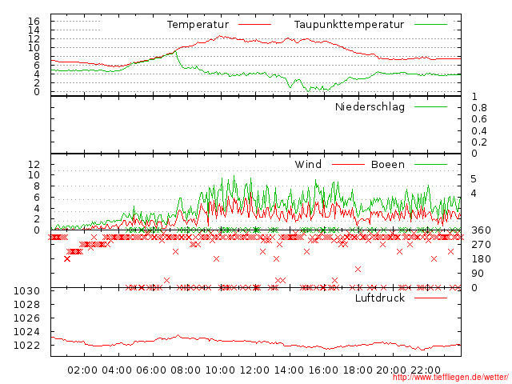512x384 pixels.
Task: Click the red Wind legend line
Action: [348, 165]
